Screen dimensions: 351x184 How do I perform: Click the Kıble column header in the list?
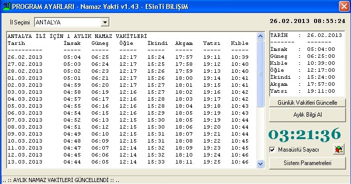[x=240, y=43]
